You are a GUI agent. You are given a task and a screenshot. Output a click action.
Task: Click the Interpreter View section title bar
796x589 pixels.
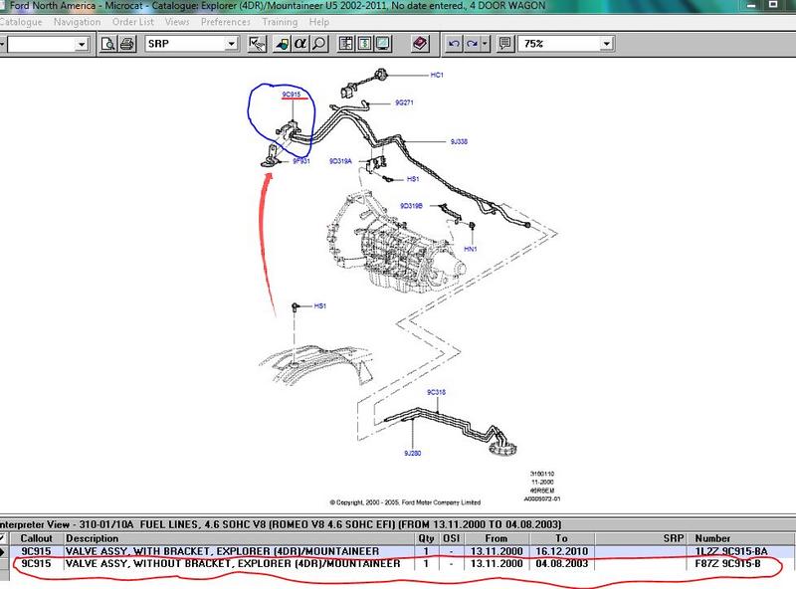click(x=398, y=524)
